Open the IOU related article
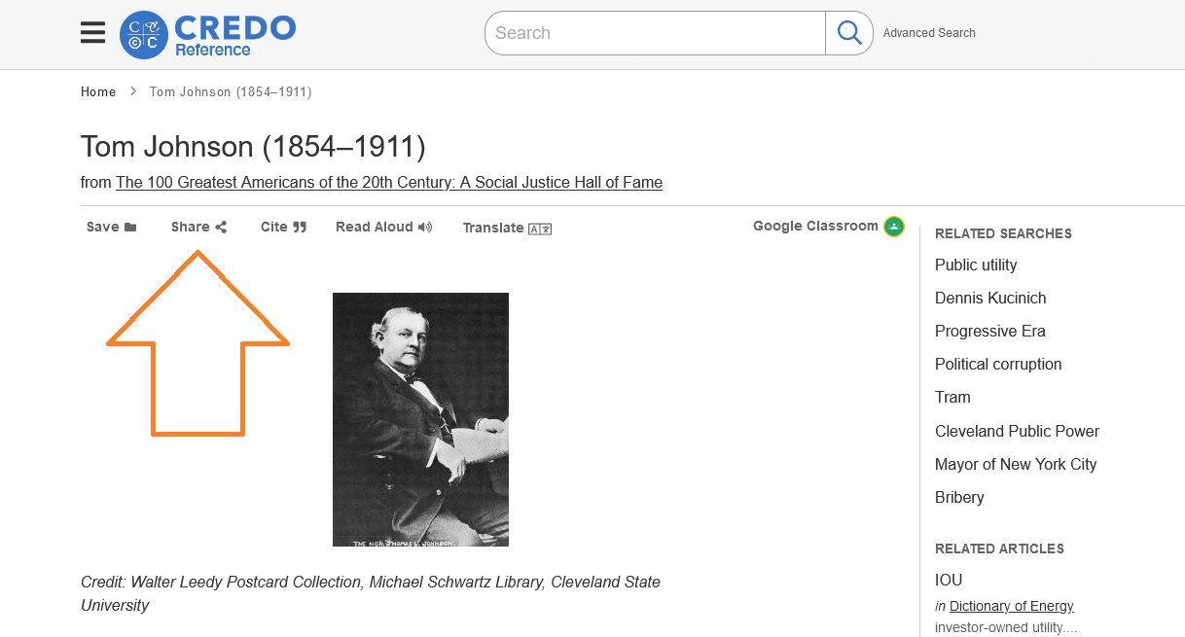This screenshot has height=637, width=1185. [x=949, y=580]
